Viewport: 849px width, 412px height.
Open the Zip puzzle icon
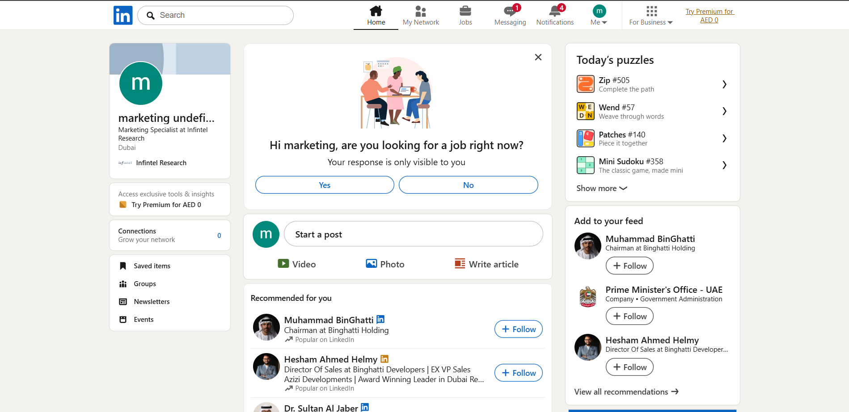click(x=586, y=84)
